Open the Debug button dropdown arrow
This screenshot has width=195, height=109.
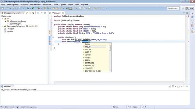(30, 8)
